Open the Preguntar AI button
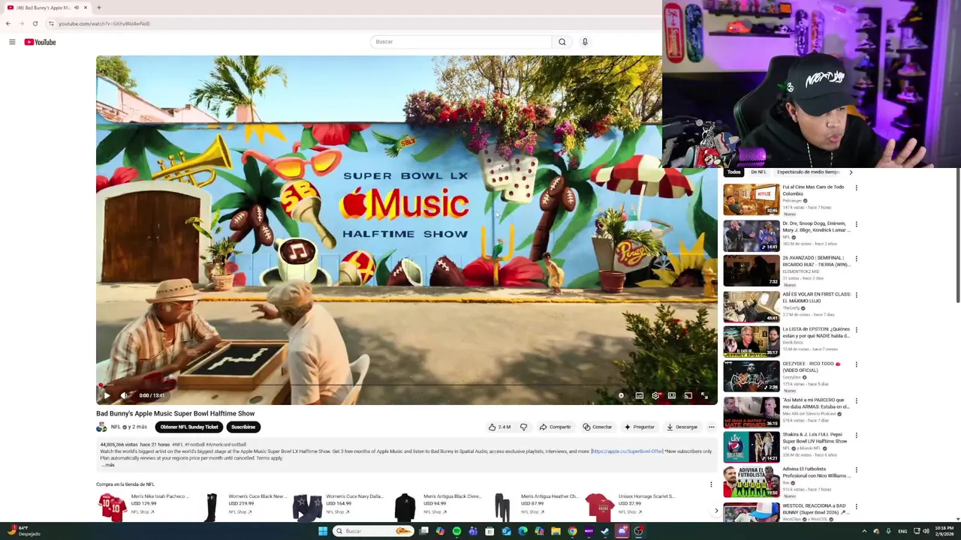 (x=639, y=427)
